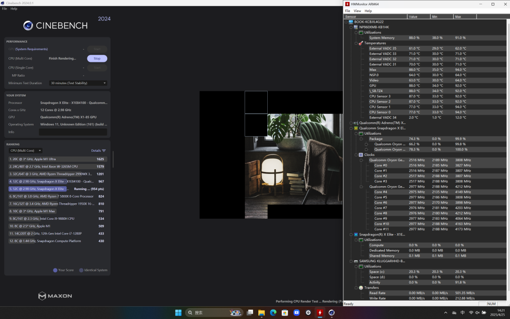Select the CPU Sensor 3 temperature row
The height and width of the screenshot is (319, 510).
click(437, 96)
